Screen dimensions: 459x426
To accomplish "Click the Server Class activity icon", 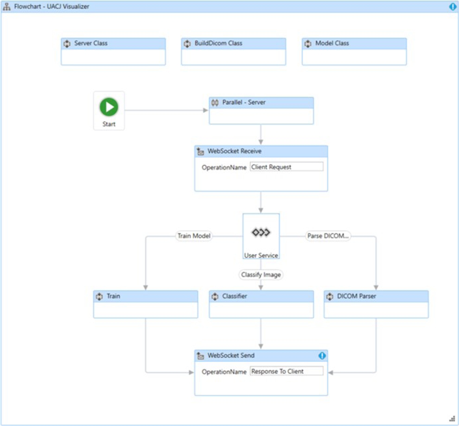I will (67, 44).
